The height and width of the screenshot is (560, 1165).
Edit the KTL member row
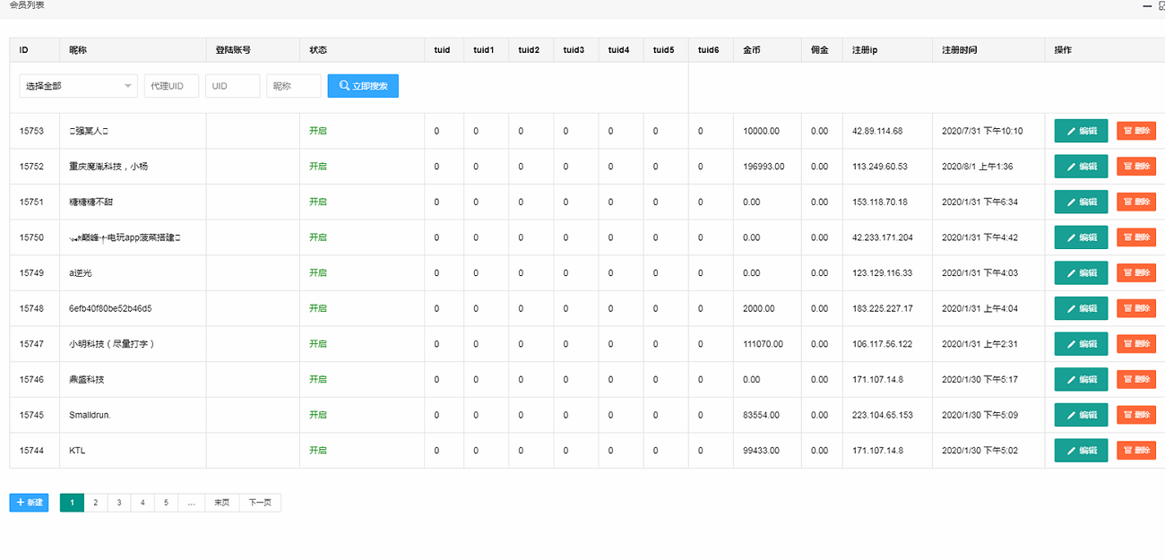(1081, 451)
